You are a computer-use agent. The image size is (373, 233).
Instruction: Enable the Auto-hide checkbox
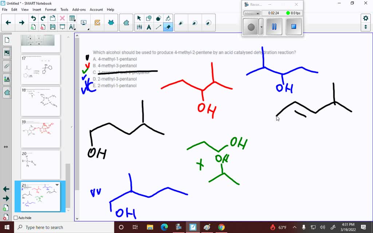tap(15, 217)
